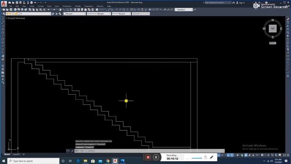Launch File Explorer from the taskbar
The width and height of the screenshot is (291, 164).
point(85,161)
